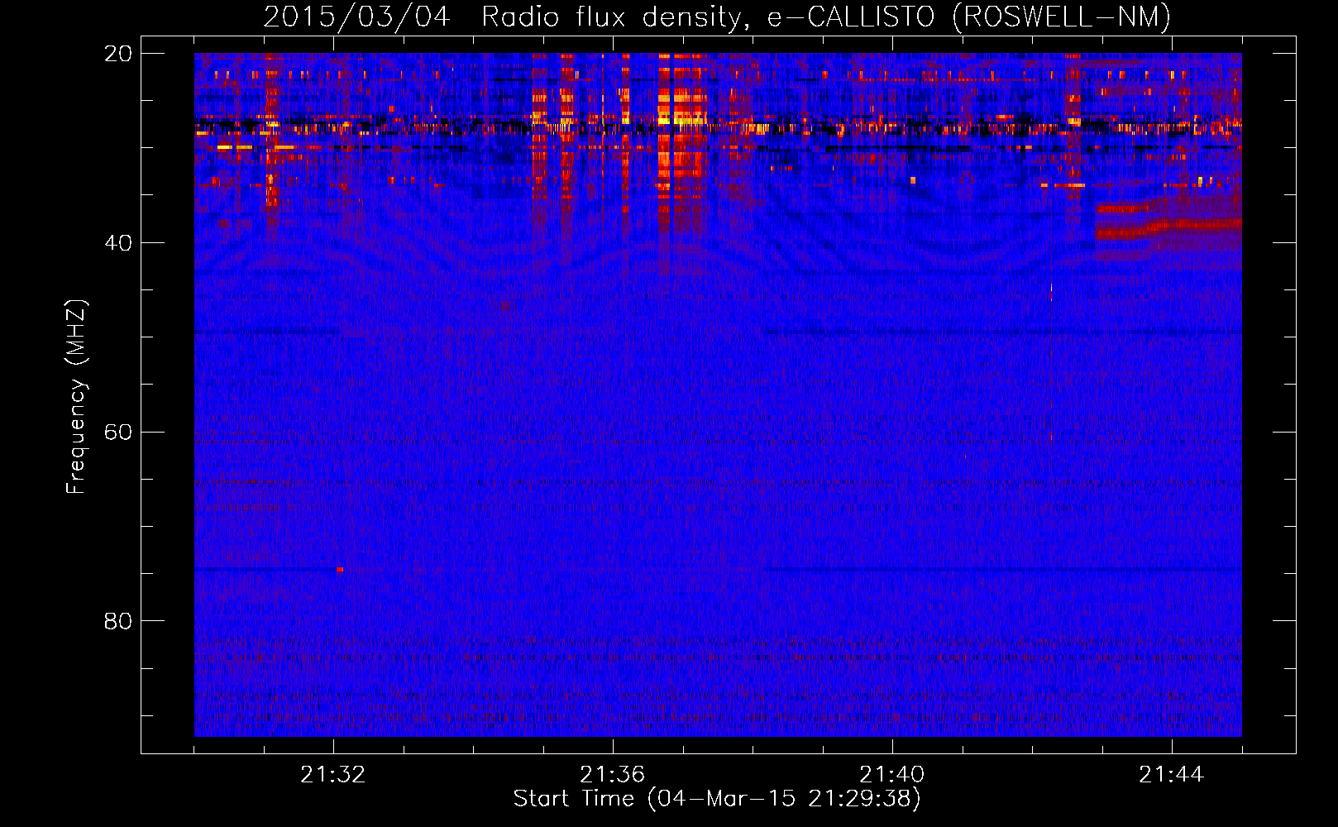Viewport: 1338px width, 827px height.
Task: Click the 21:36 time tick label
Action: pyautogui.click(x=612, y=774)
